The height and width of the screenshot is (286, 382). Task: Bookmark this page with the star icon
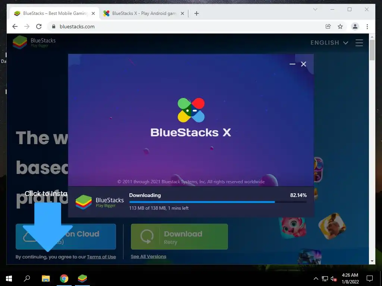pos(340,26)
